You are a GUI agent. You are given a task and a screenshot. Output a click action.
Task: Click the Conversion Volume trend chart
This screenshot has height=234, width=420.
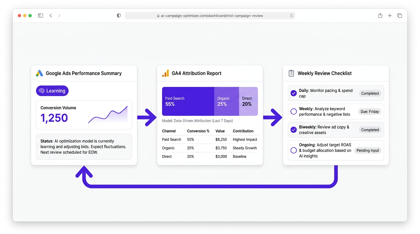[x=108, y=115]
